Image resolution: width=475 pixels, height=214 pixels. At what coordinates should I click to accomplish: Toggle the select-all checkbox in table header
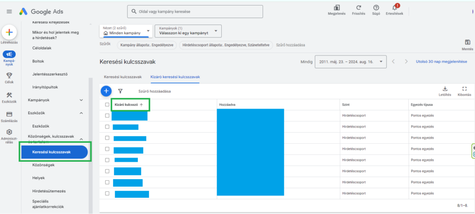(x=107, y=105)
